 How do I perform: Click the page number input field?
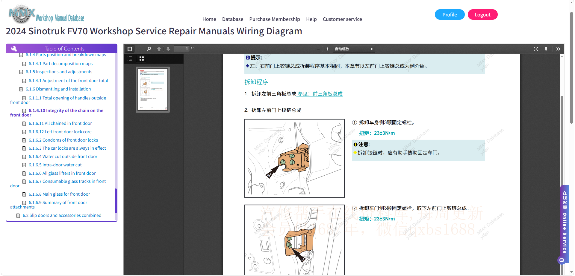click(182, 49)
